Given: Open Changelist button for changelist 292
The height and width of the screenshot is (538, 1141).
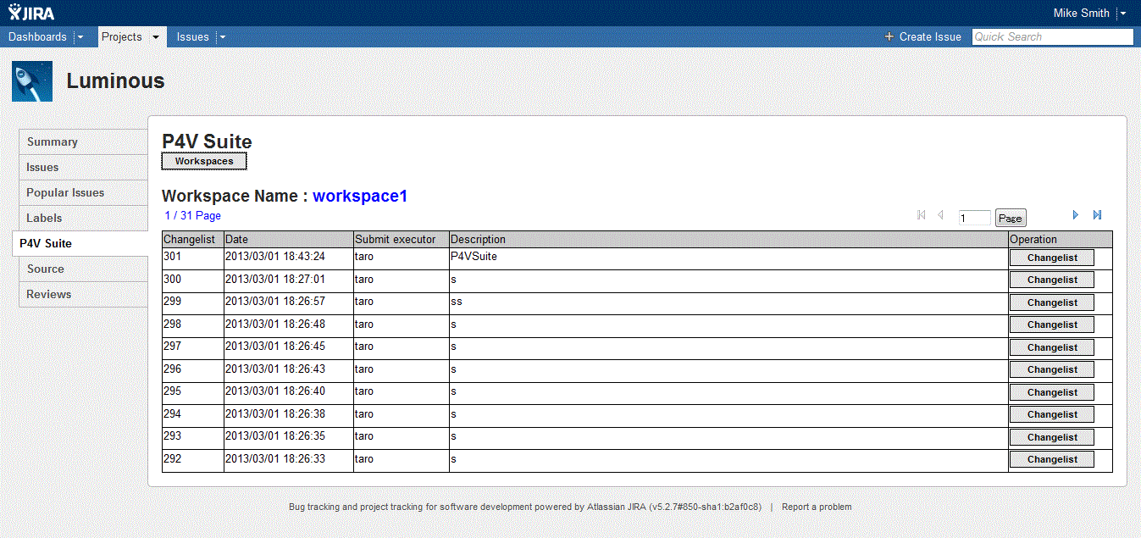Looking at the screenshot, I should (1052, 459).
